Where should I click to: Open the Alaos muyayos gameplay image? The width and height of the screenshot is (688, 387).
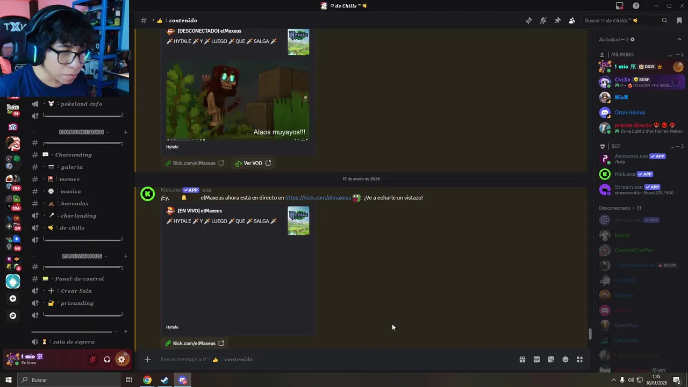[238, 100]
